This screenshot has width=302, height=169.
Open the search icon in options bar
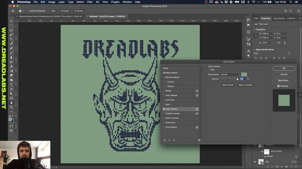click(285, 11)
